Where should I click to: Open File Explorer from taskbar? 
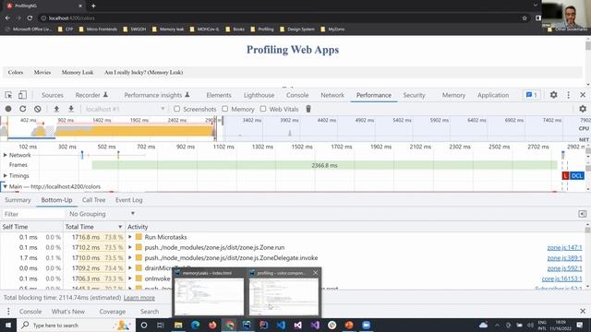pos(178,325)
